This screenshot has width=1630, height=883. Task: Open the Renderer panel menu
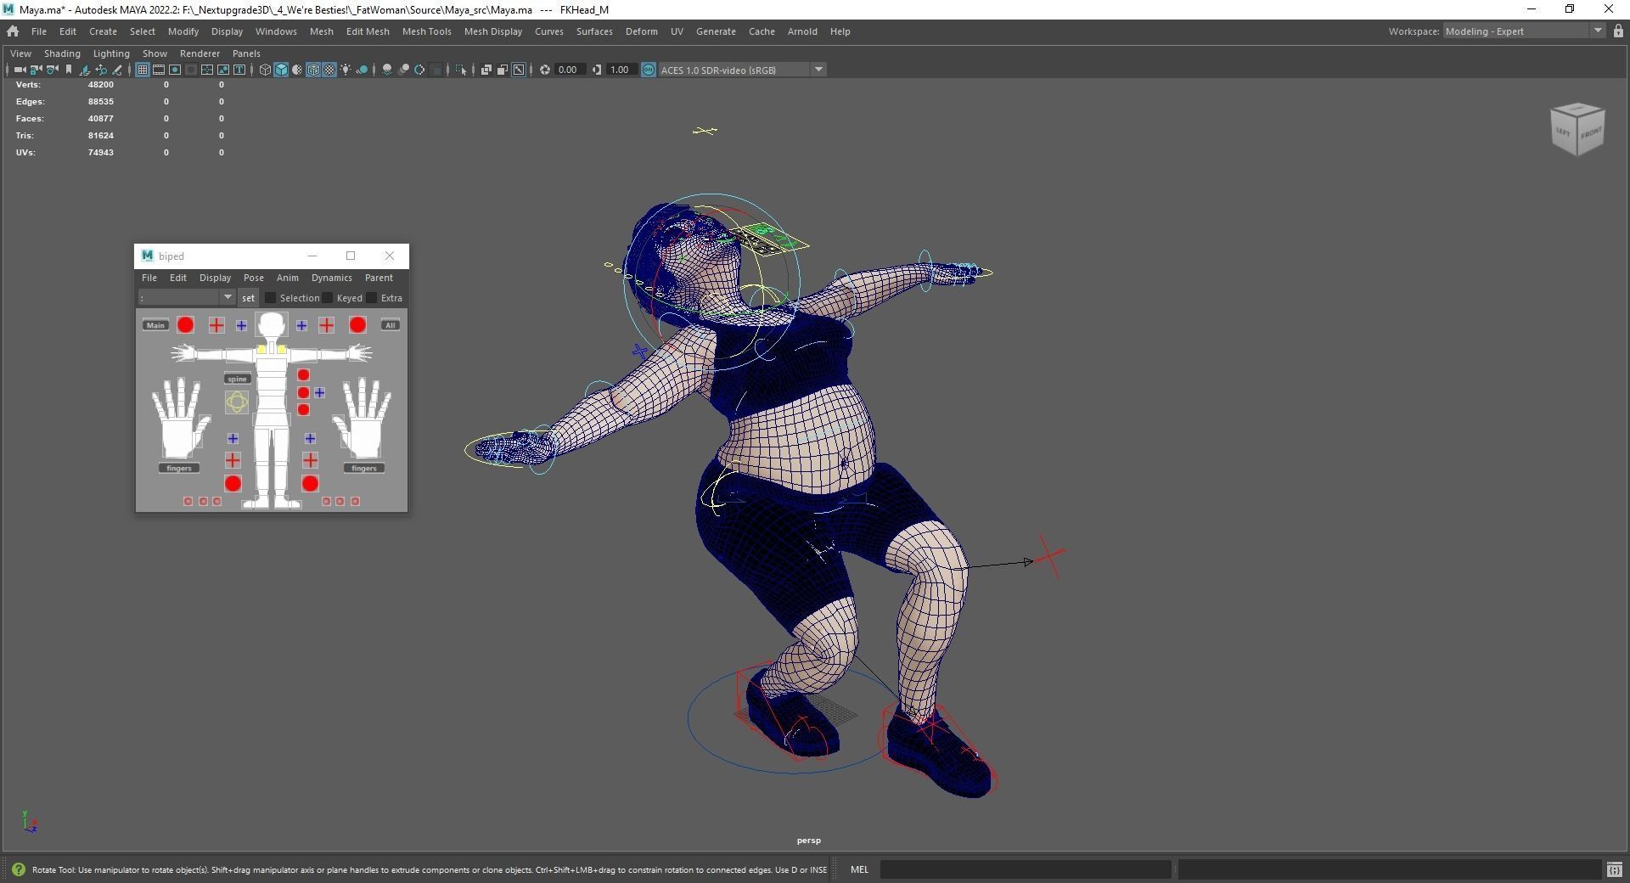(x=200, y=53)
